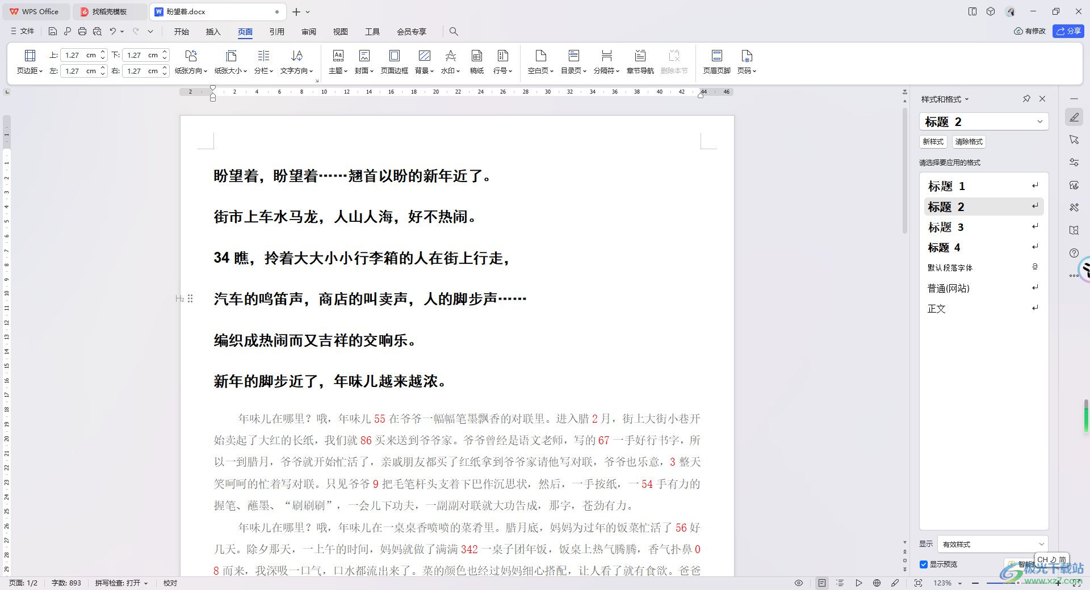Open the search magnifier in menu bar
Screen dimensions: 1090x590
[454, 31]
